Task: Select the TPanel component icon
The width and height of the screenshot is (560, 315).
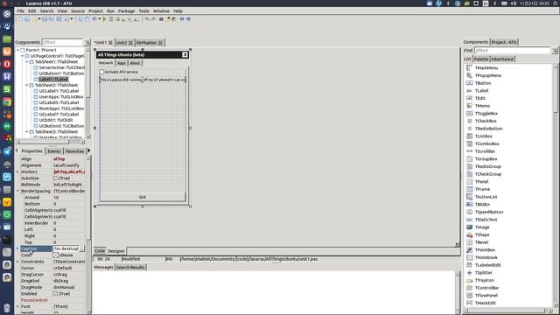Action: [469, 181]
